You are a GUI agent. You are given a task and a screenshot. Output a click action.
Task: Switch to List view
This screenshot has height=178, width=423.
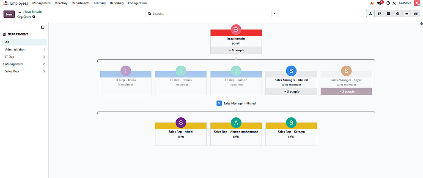[x=388, y=14]
